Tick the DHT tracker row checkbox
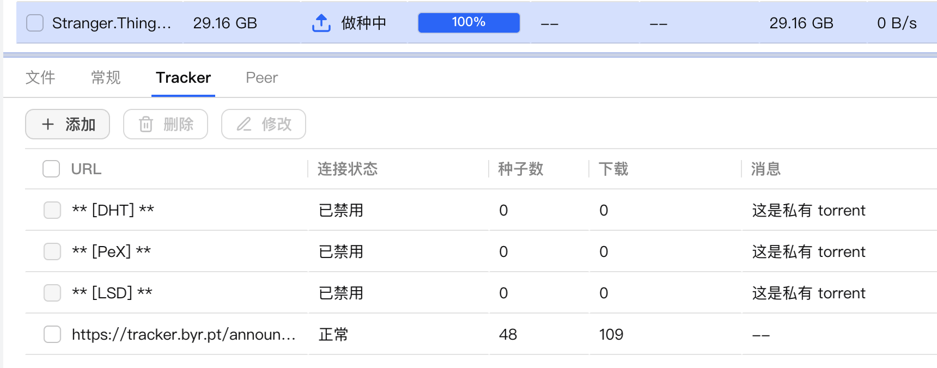 pyautogui.click(x=52, y=210)
